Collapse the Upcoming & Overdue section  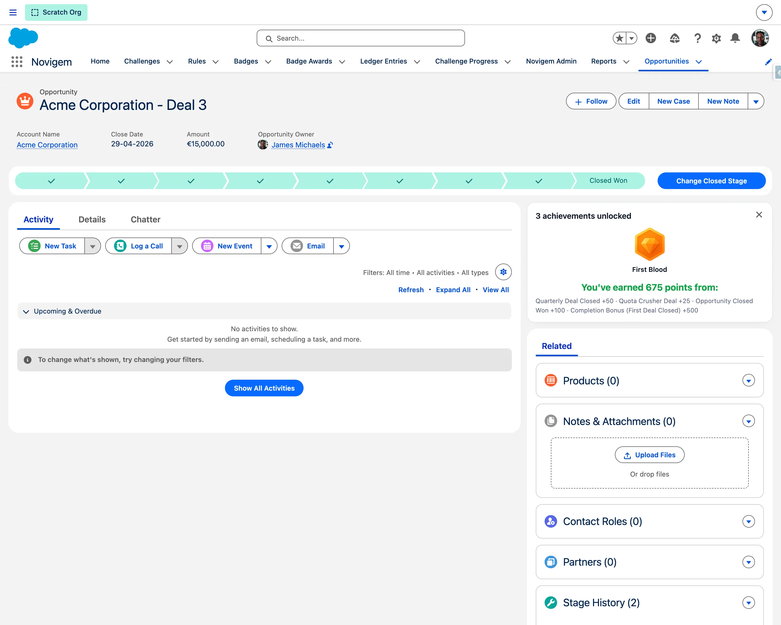pos(26,312)
